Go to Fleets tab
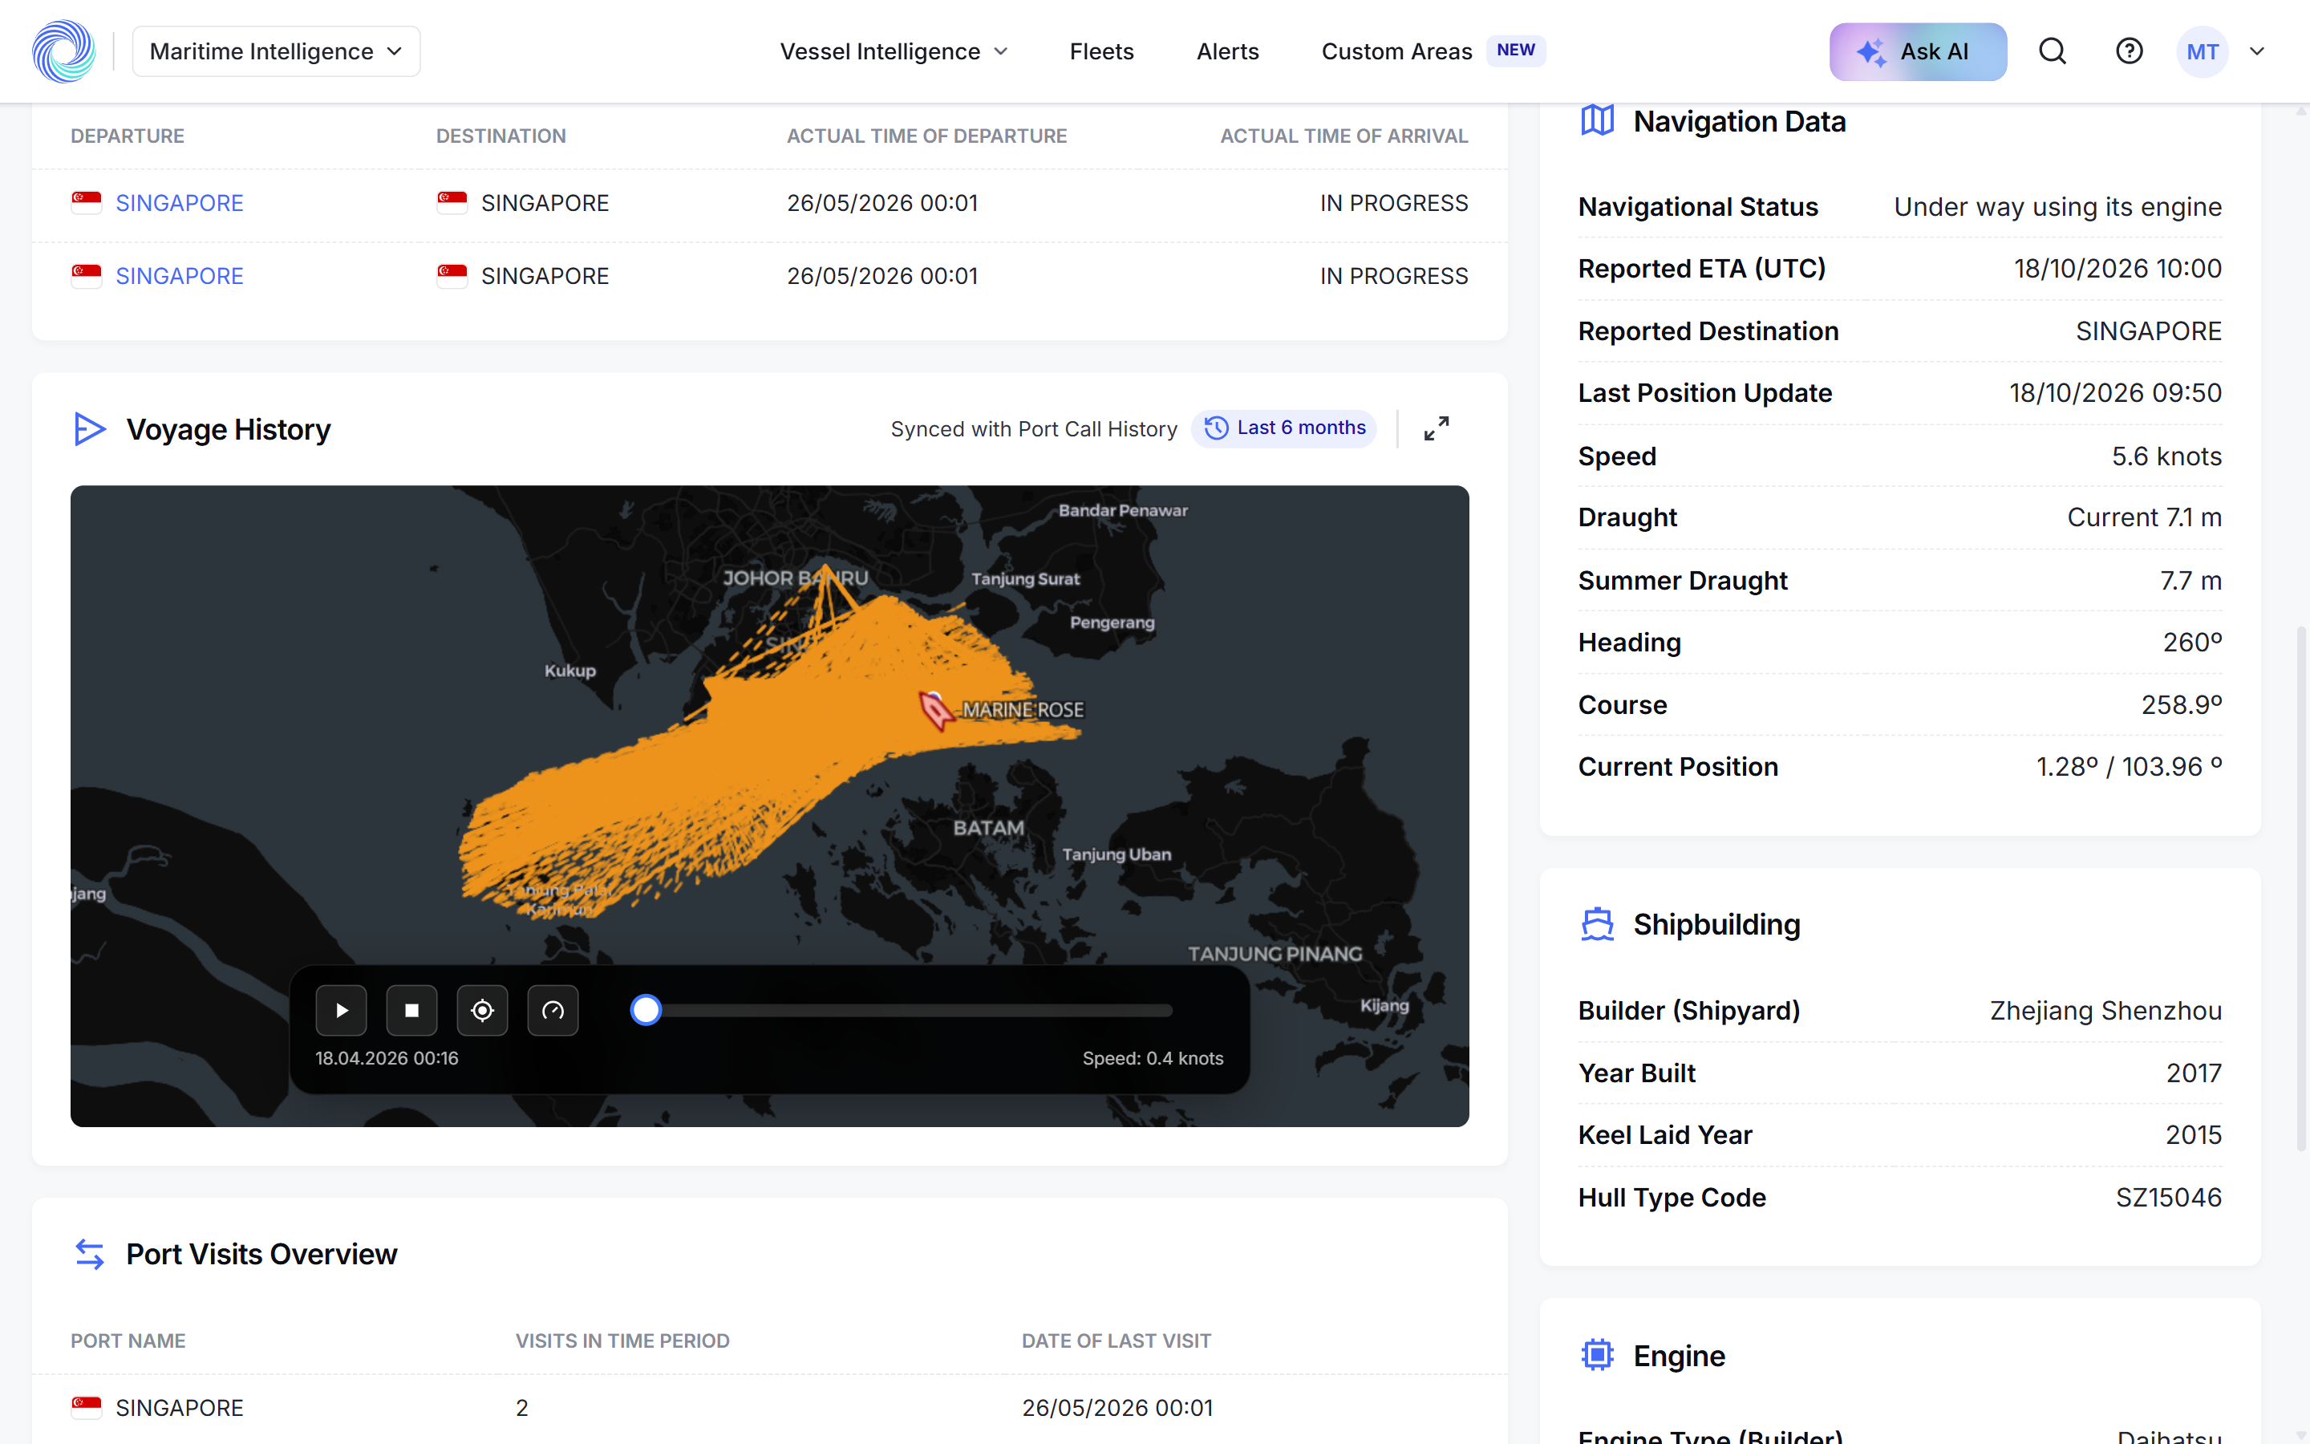This screenshot has width=2310, height=1444. pyautogui.click(x=1101, y=51)
